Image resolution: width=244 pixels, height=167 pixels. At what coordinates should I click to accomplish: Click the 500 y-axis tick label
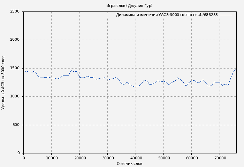pos(16,125)
